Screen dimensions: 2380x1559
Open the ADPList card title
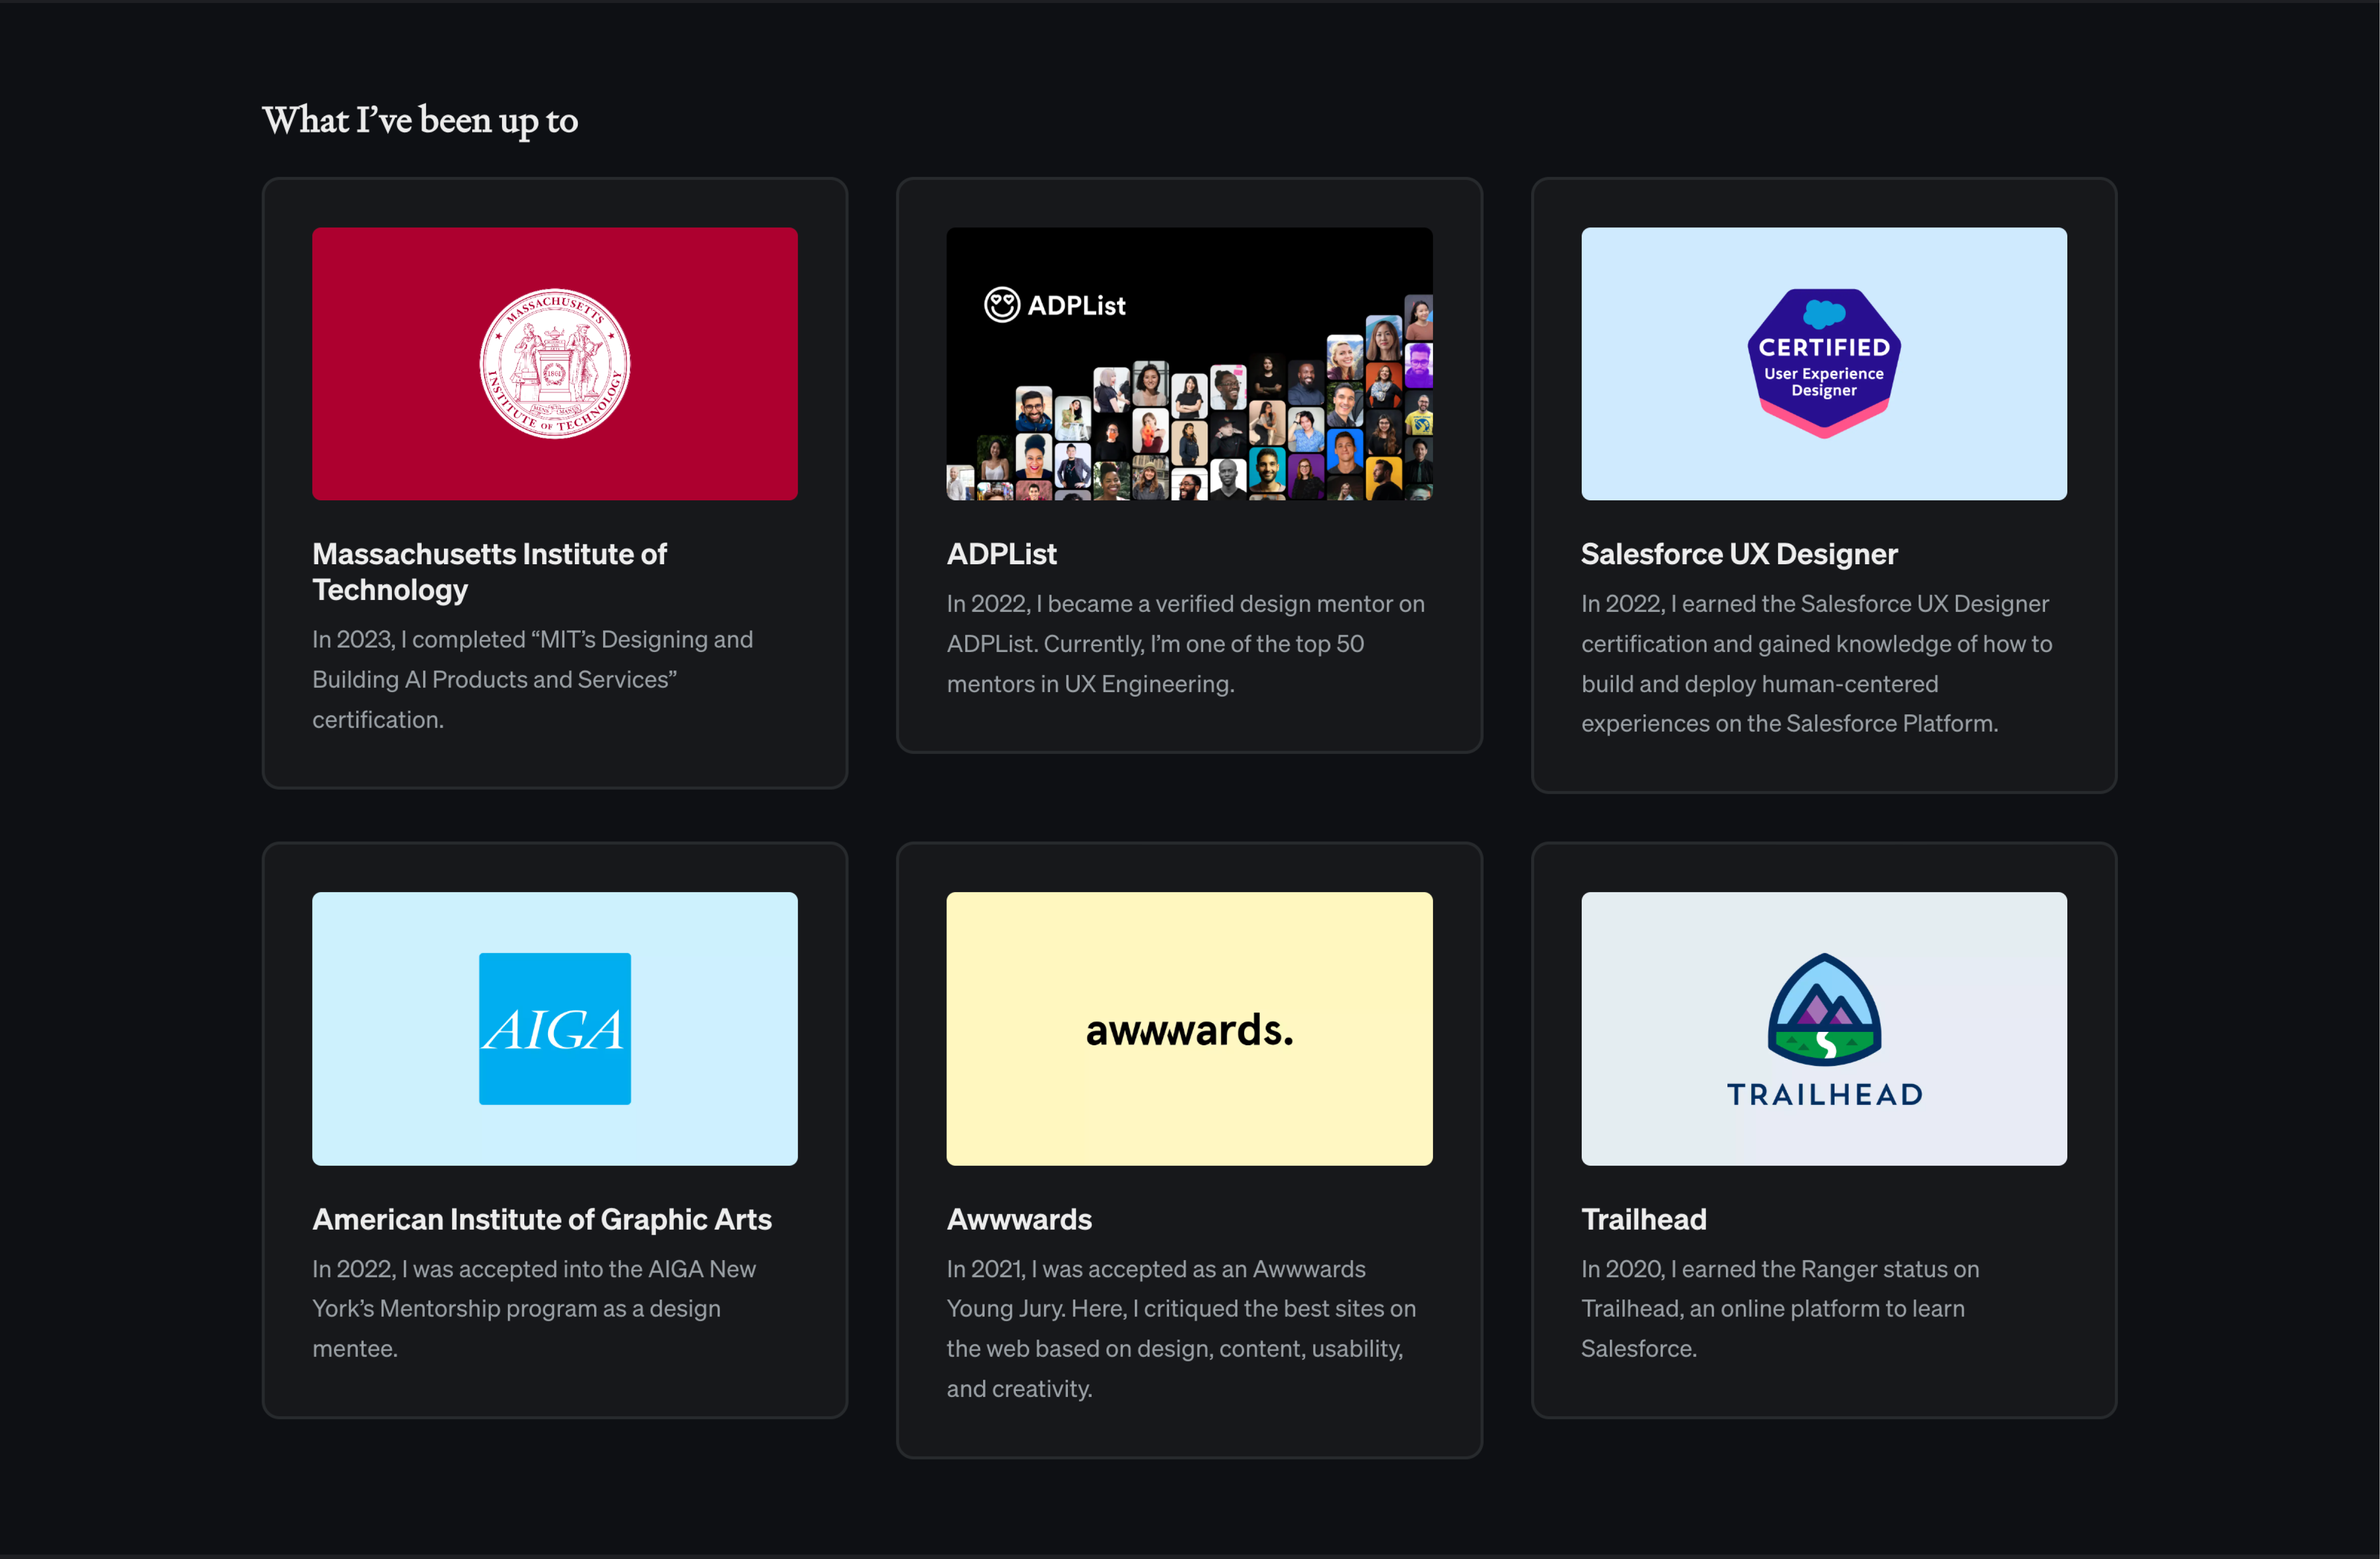tap(1001, 554)
